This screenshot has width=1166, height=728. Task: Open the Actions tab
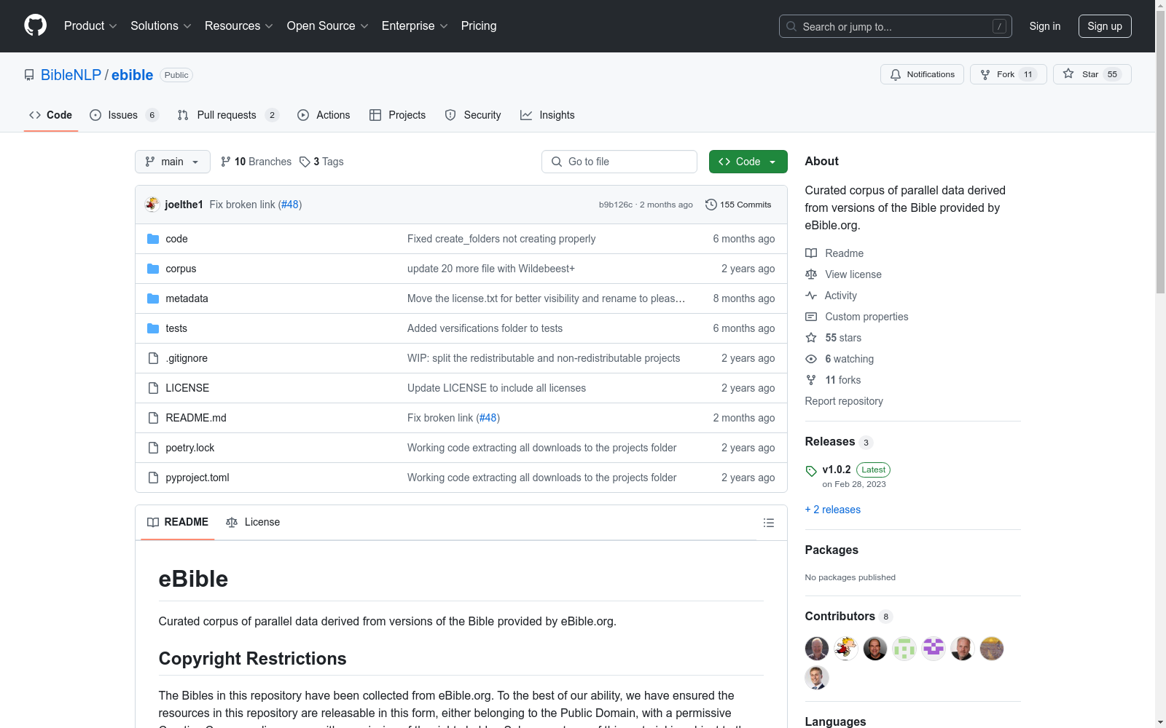(324, 115)
